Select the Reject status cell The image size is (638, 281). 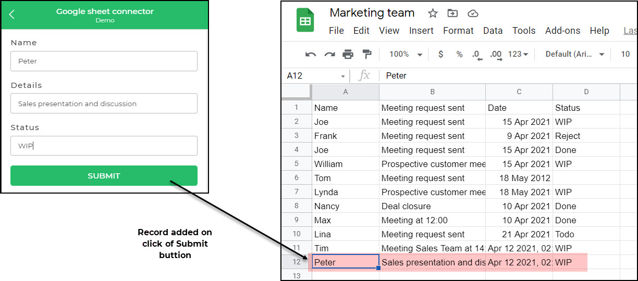pos(586,136)
